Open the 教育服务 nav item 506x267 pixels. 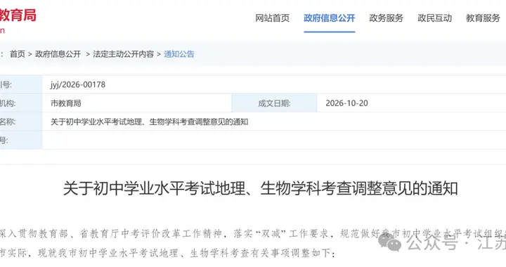coord(483,18)
